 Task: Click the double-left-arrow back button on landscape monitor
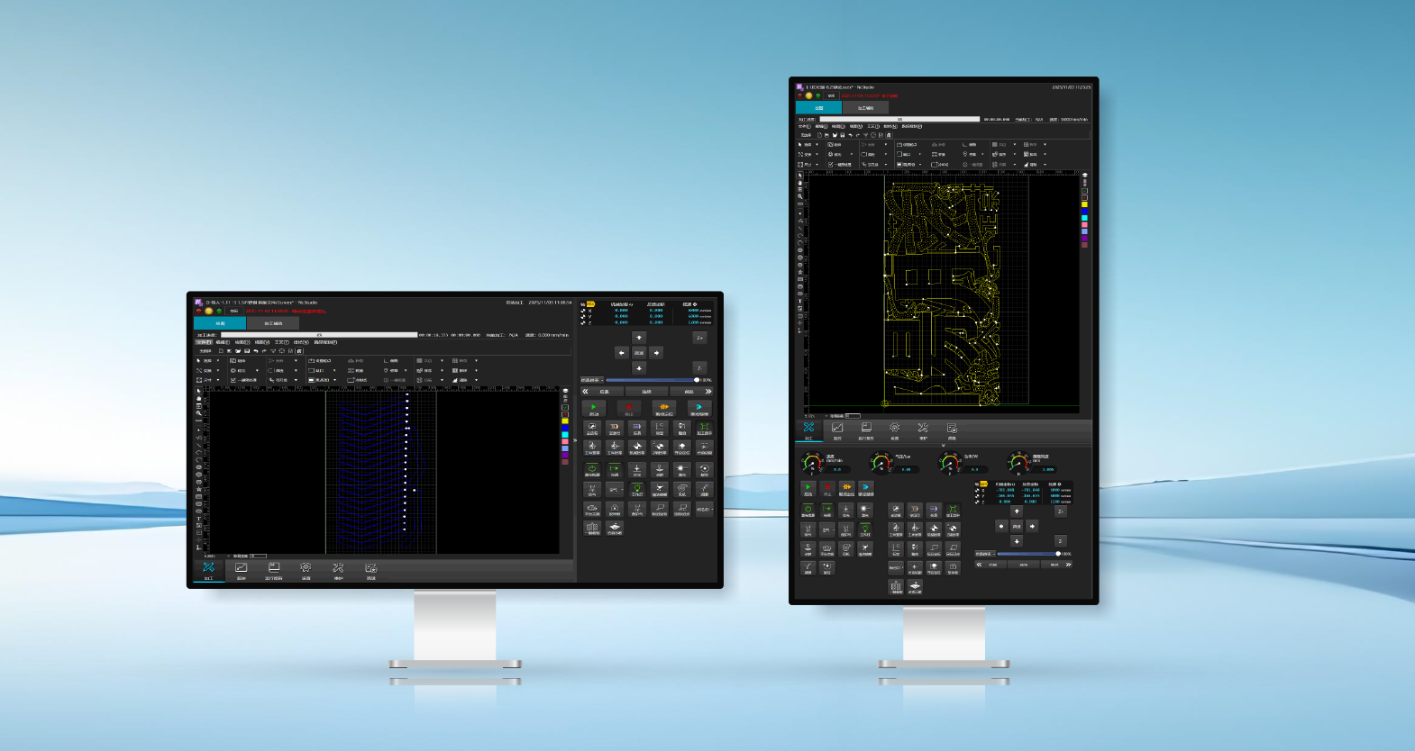pos(585,392)
